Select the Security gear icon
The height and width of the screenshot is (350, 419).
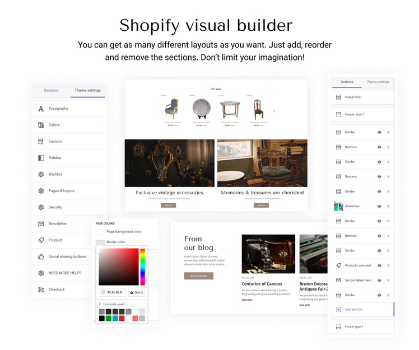point(41,207)
